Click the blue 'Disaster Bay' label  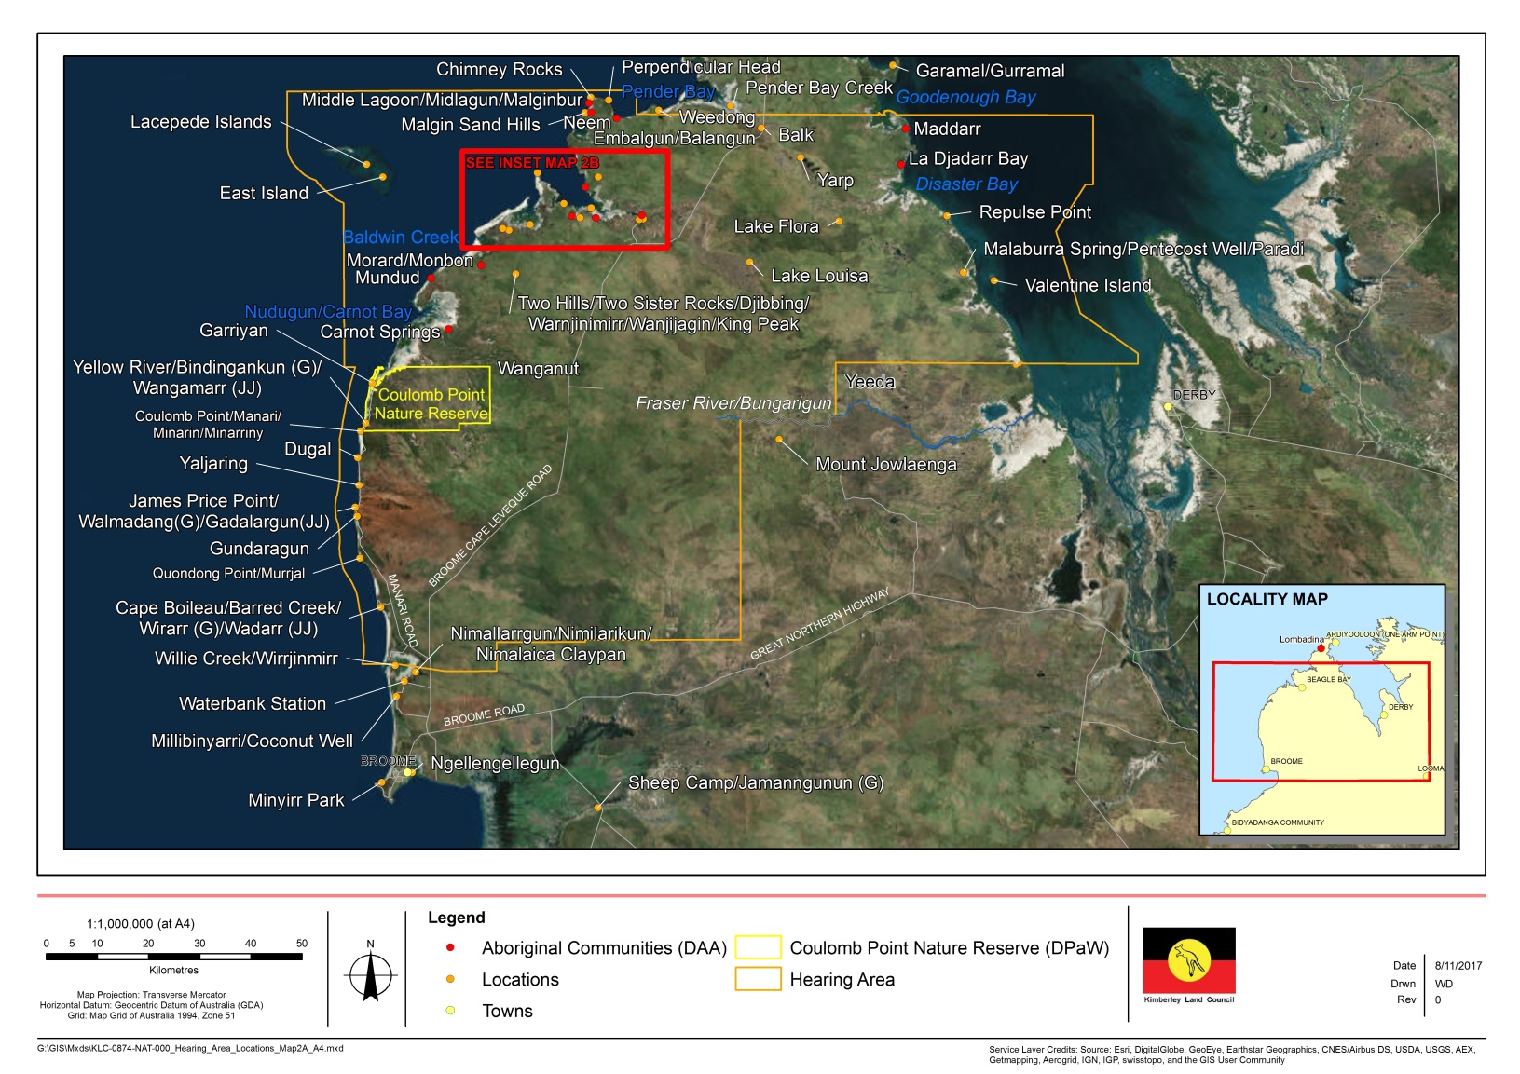pos(966,184)
